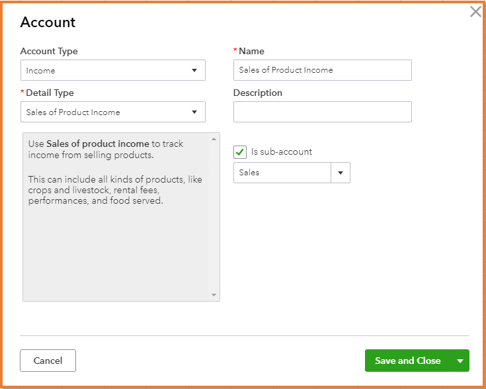Focus the empty Description text box

[322, 112]
